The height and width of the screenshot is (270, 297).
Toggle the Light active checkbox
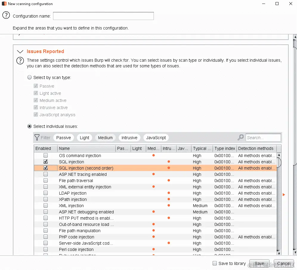click(35, 93)
